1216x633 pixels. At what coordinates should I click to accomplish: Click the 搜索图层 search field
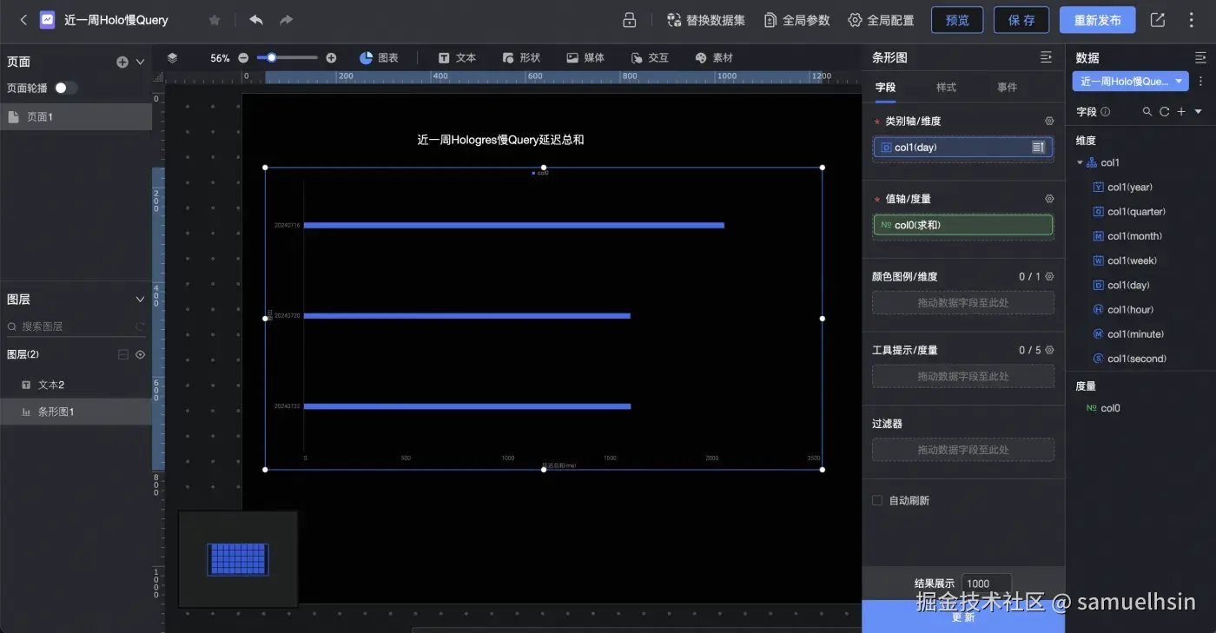click(76, 326)
